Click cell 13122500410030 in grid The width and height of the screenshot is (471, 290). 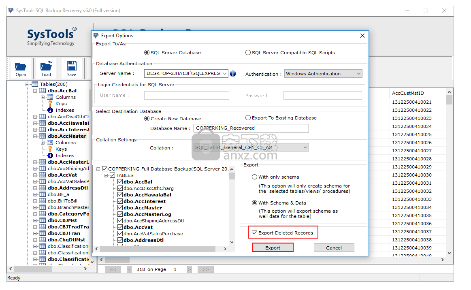[411, 175]
